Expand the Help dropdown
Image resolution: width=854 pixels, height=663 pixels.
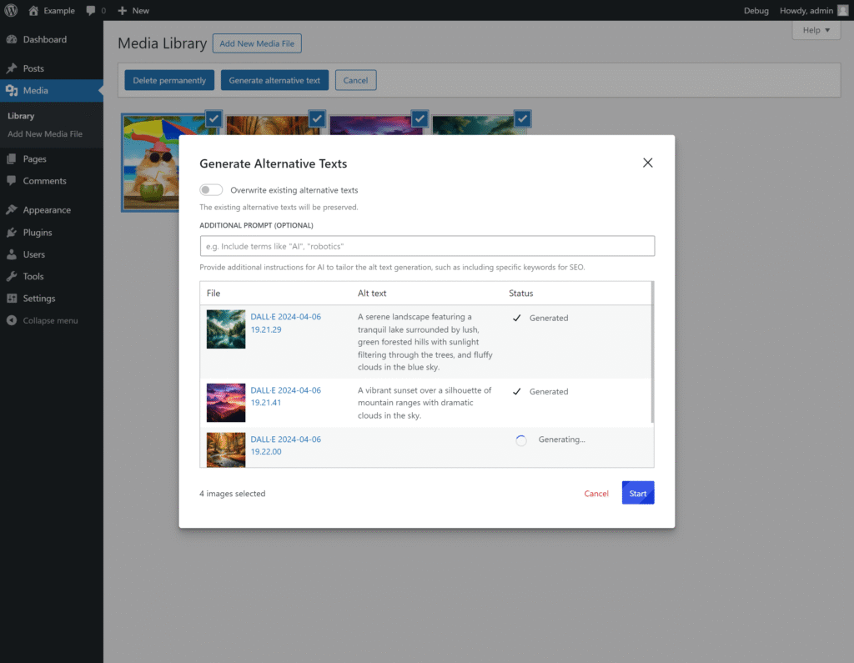point(816,30)
